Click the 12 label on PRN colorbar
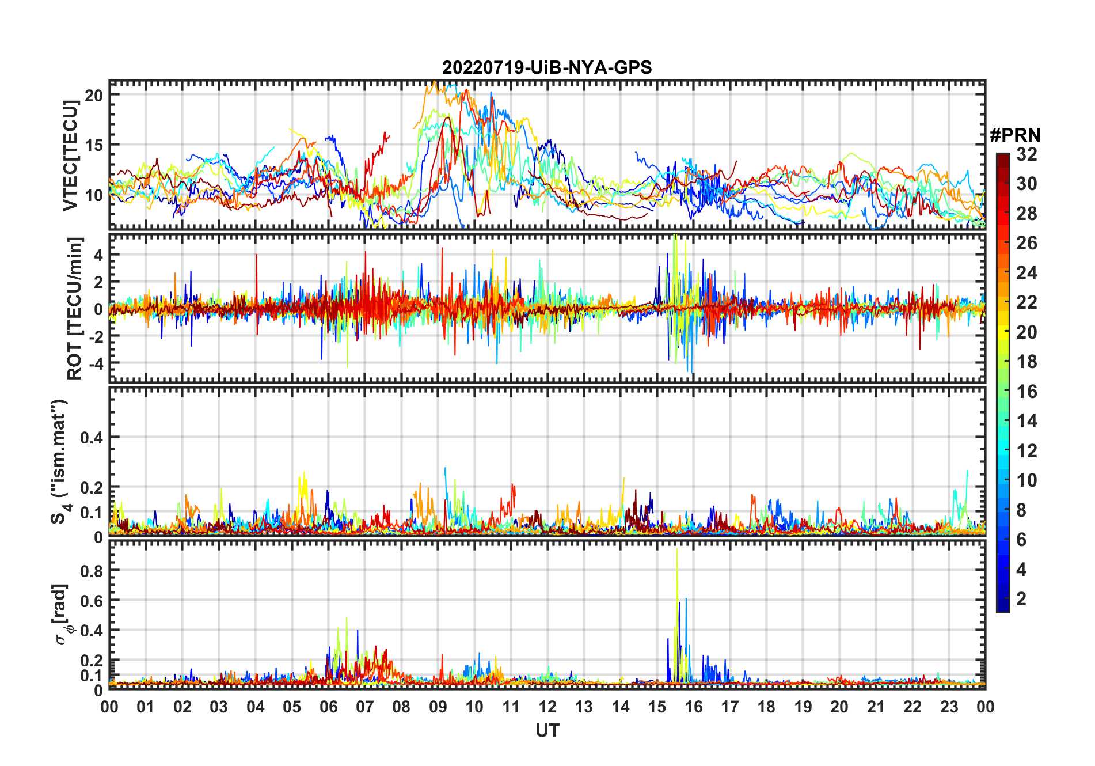This screenshot has width=1095, height=766. point(1027,451)
